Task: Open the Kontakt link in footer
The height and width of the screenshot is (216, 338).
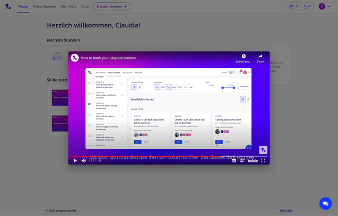Action: coord(286,210)
